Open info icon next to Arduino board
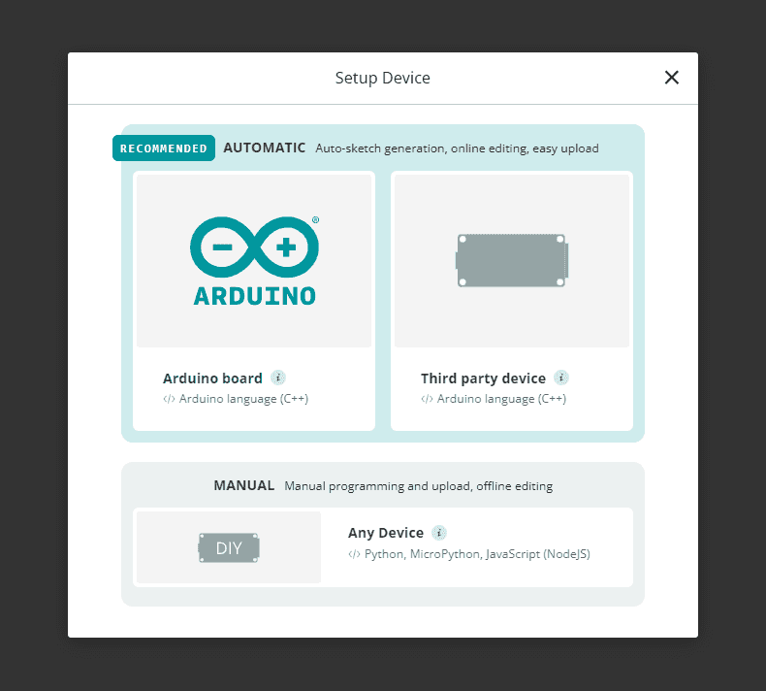This screenshot has width=766, height=691. 278,378
